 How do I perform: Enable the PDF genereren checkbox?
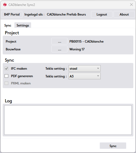(x=6, y=76)
